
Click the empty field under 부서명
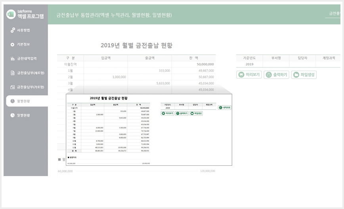click(x=276, y=64)
